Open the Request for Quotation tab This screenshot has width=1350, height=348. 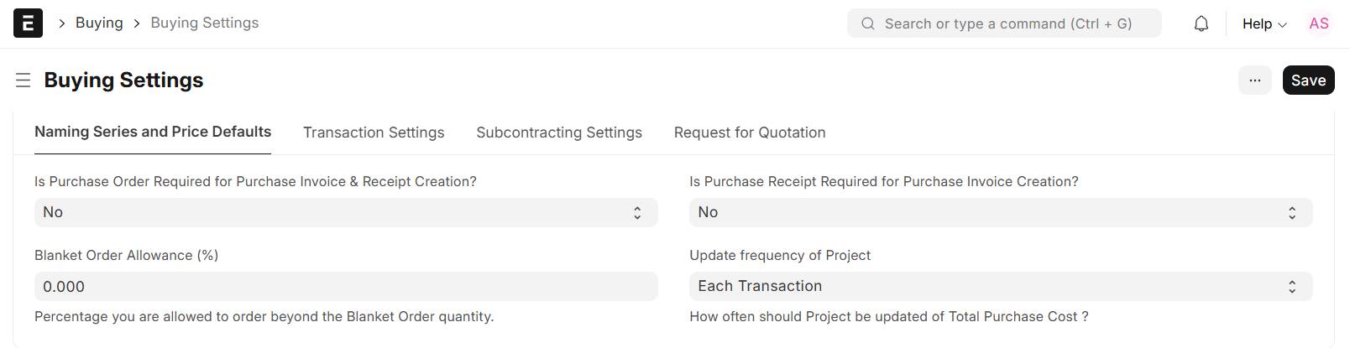[750, 132]
